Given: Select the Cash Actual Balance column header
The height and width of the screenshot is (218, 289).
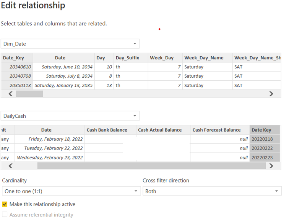Looking at the screenshot, I should pos(164,130).
